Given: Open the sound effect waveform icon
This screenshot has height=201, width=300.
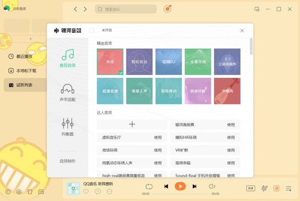Looking at the screenshot, I should pyautogui.click(x=264, y=188).
